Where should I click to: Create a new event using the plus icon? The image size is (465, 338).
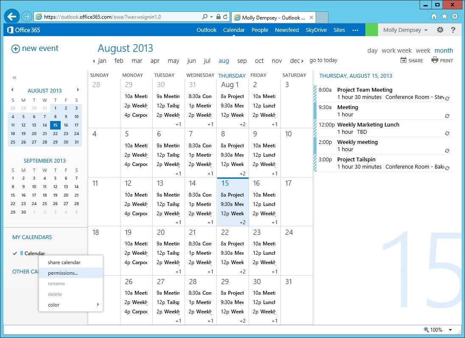pos(15,48)
